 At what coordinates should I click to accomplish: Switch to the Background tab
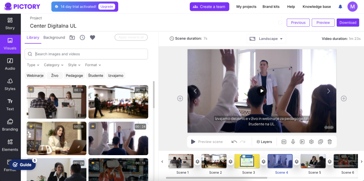(54, 38)
